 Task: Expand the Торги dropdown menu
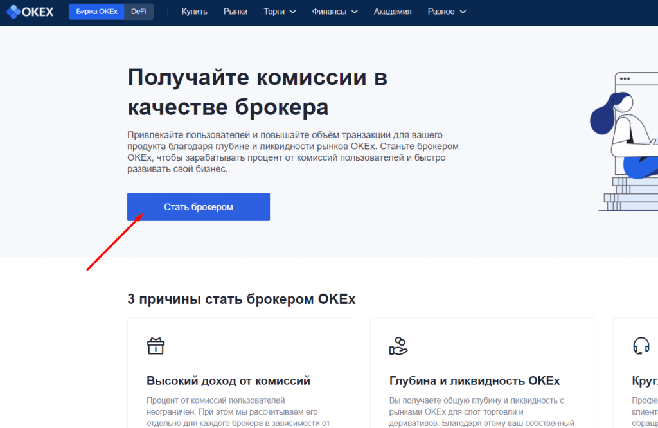280,12
